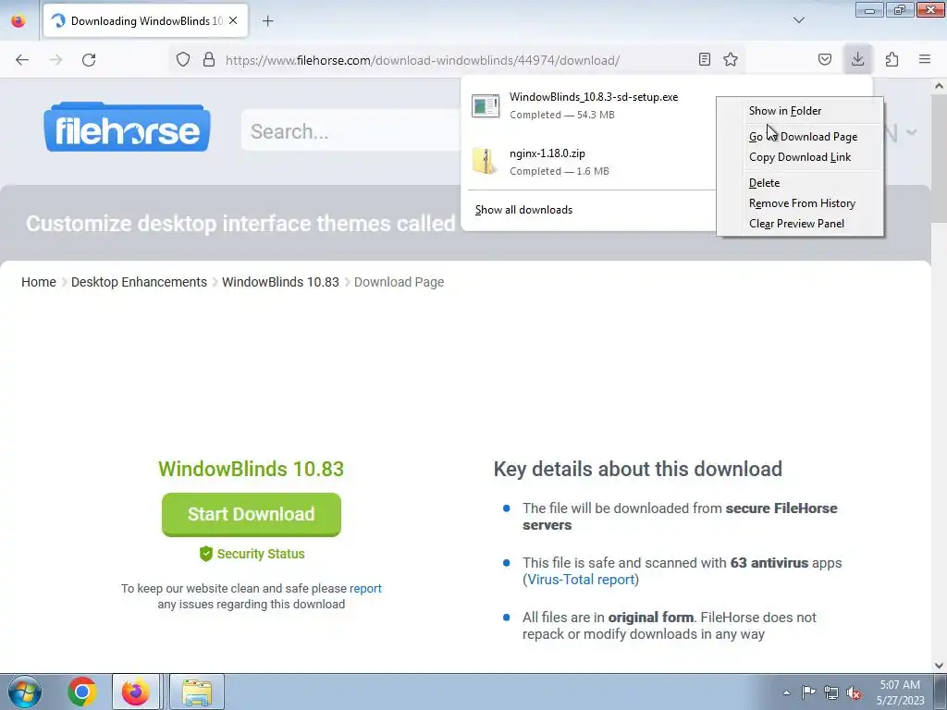Open Show all downloads

click(523, 210)
